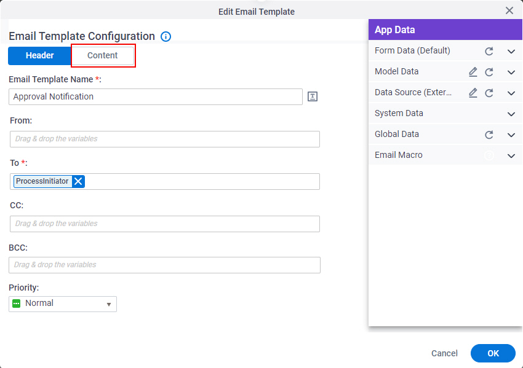Image resolution: width=523 pixels, height=368 pixels.
Task: Refresh the Global Data section
Action: click(489, 135)
